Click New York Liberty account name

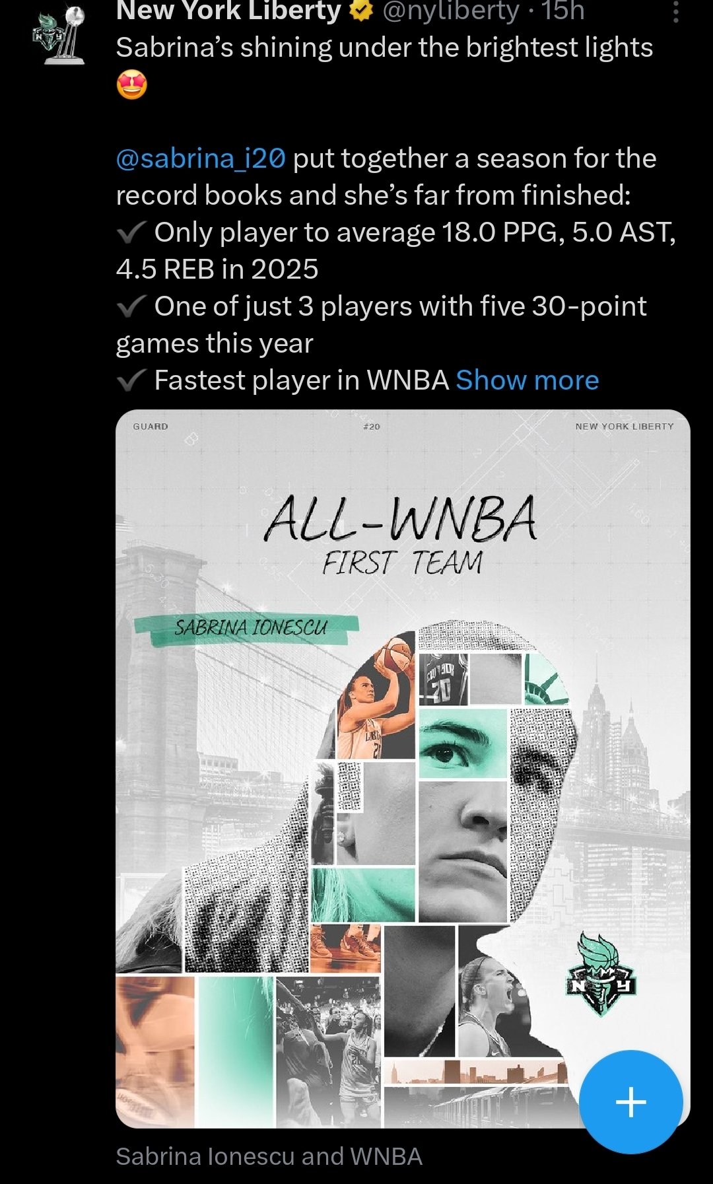click(228, 11)
